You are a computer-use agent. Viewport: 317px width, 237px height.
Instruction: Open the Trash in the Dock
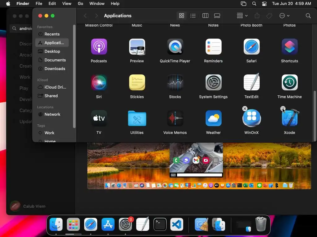click(x=261, y=224)
